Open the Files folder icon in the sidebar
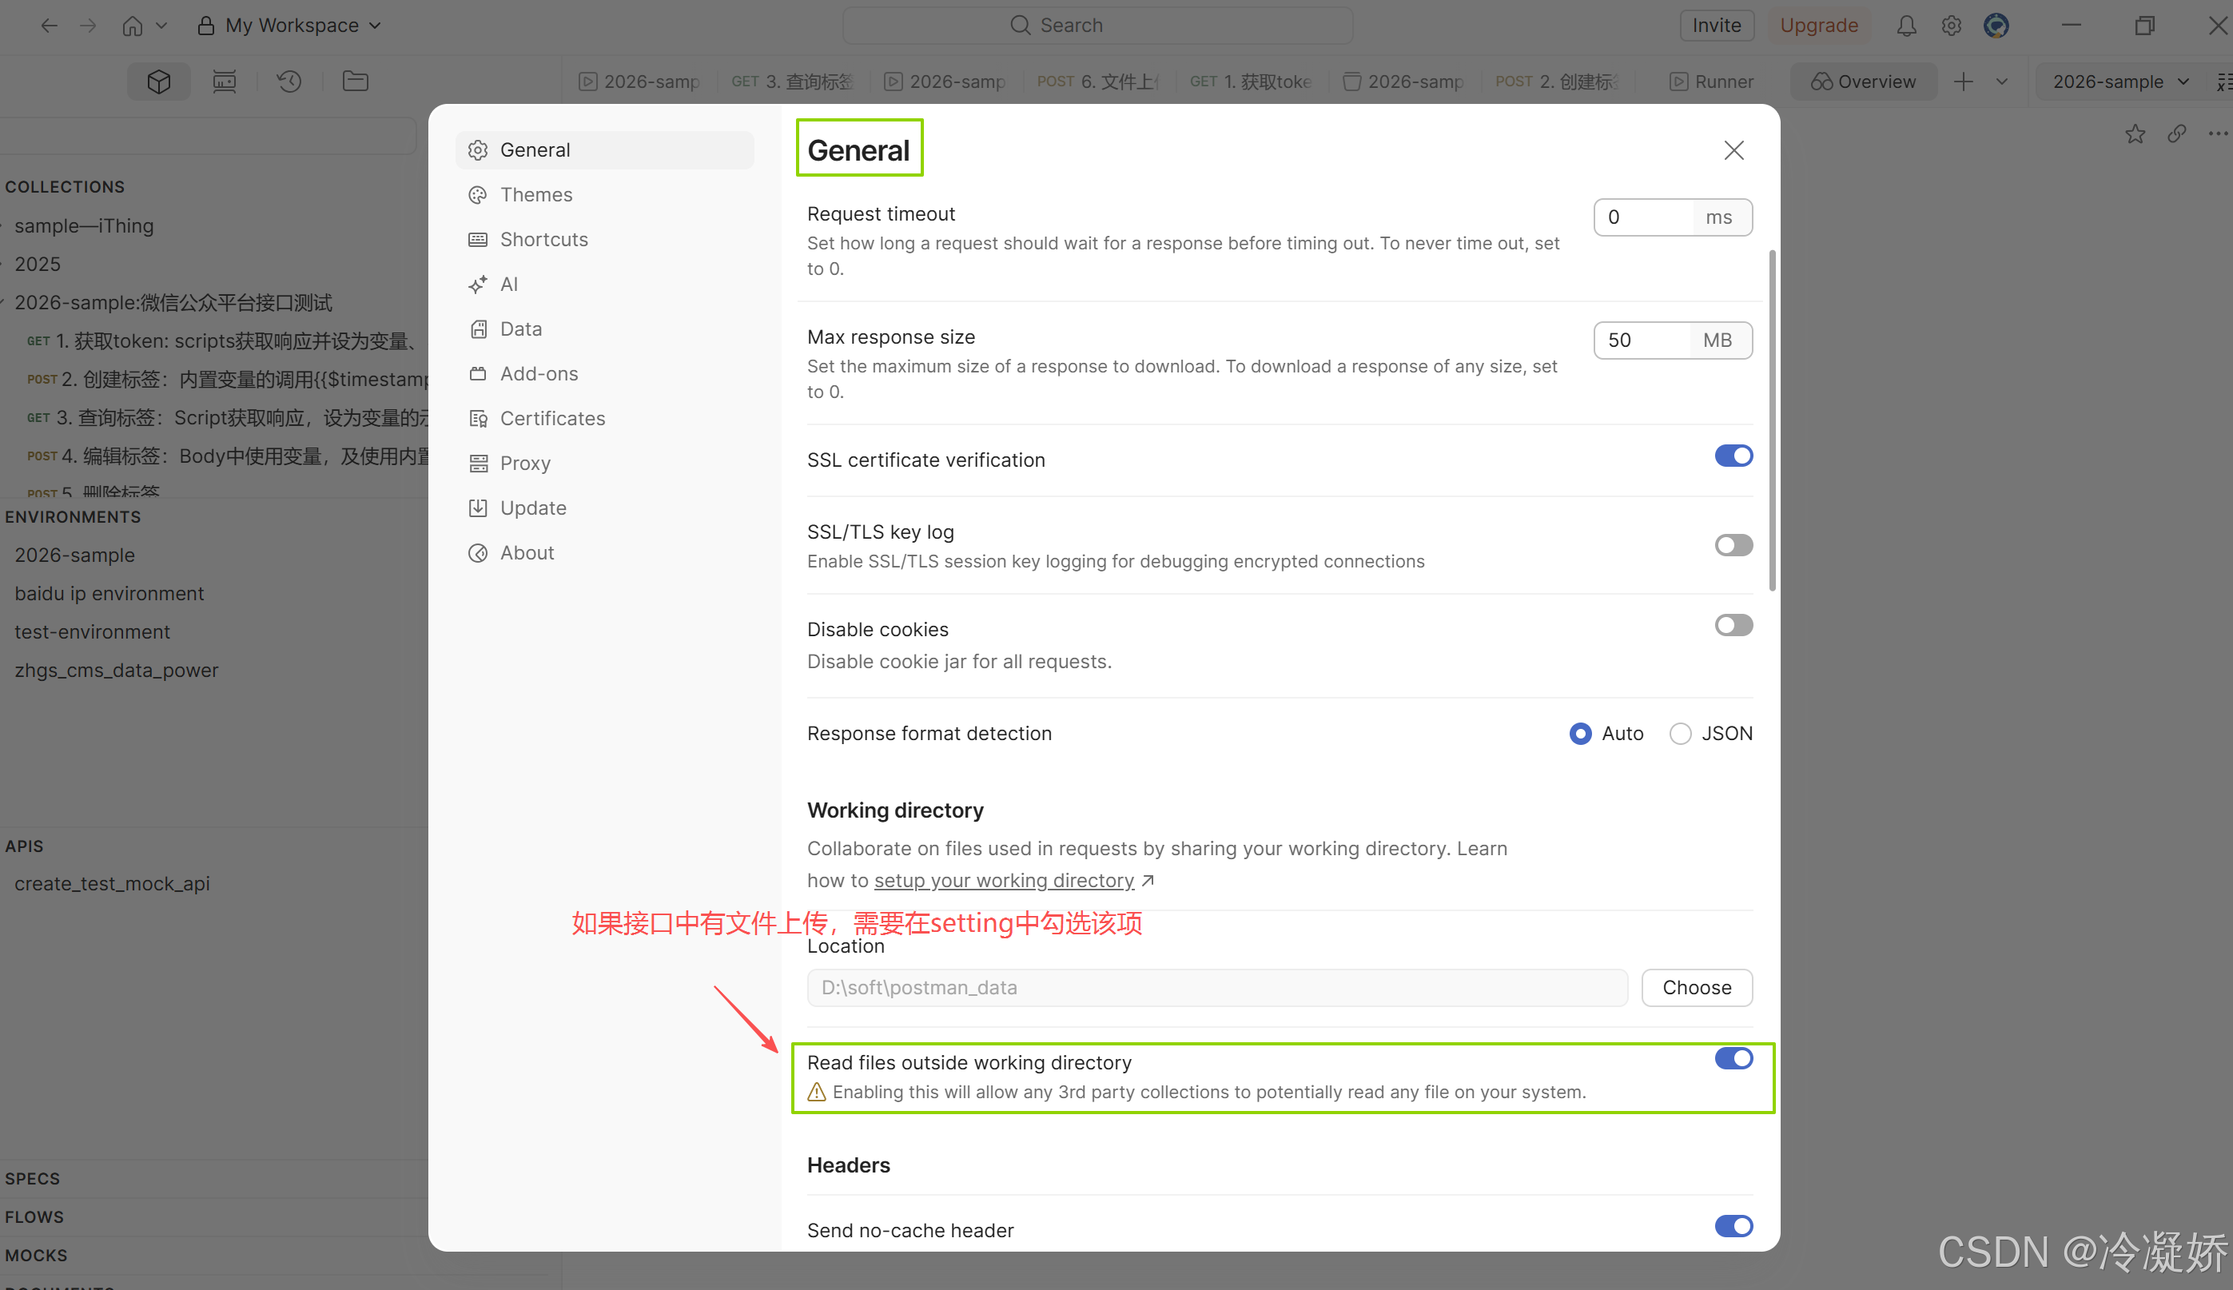Viewport: 2233px width, 1290px height. pos(355,82)
